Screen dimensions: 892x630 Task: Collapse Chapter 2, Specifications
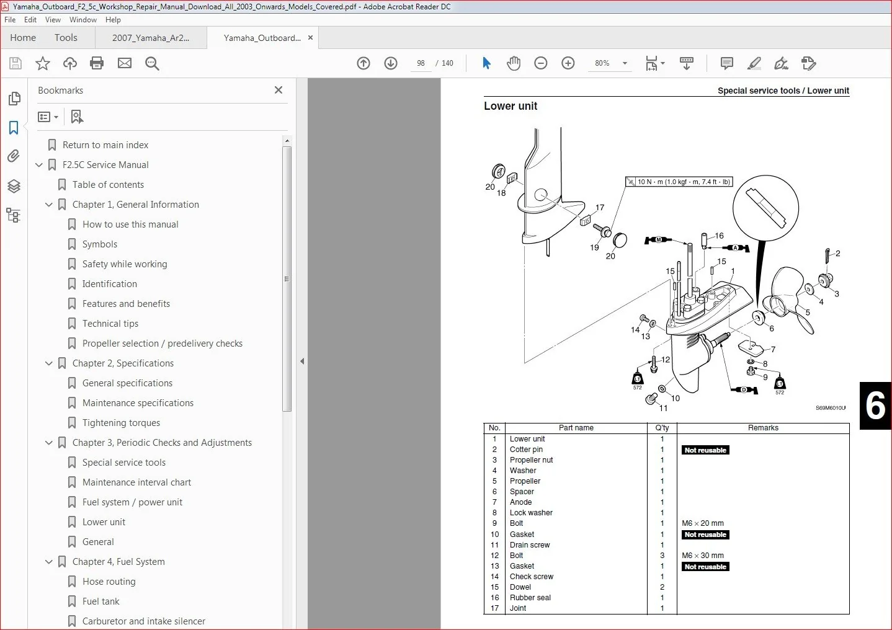click(x=49, y=363)
